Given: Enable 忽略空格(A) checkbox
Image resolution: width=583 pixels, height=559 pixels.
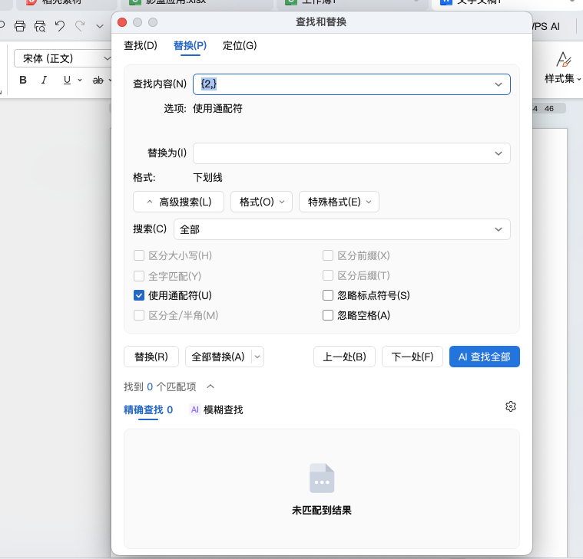Looking at the screenshot, I should click(x=328, y=315).
